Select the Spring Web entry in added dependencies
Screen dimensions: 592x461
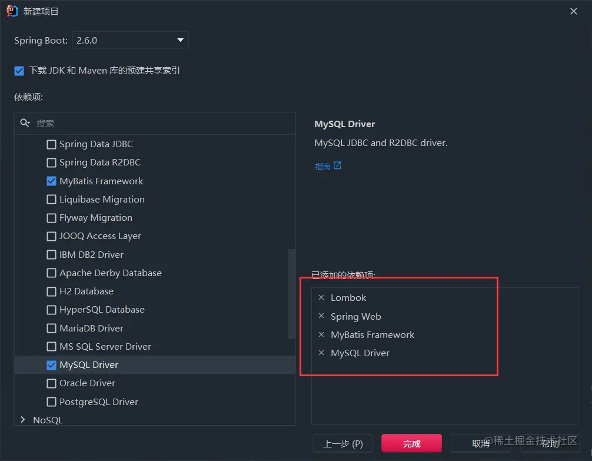(355, 316)
